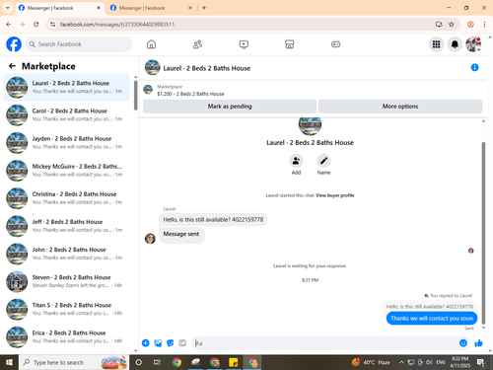Click Mark as pending button

(x=230, y=107)
